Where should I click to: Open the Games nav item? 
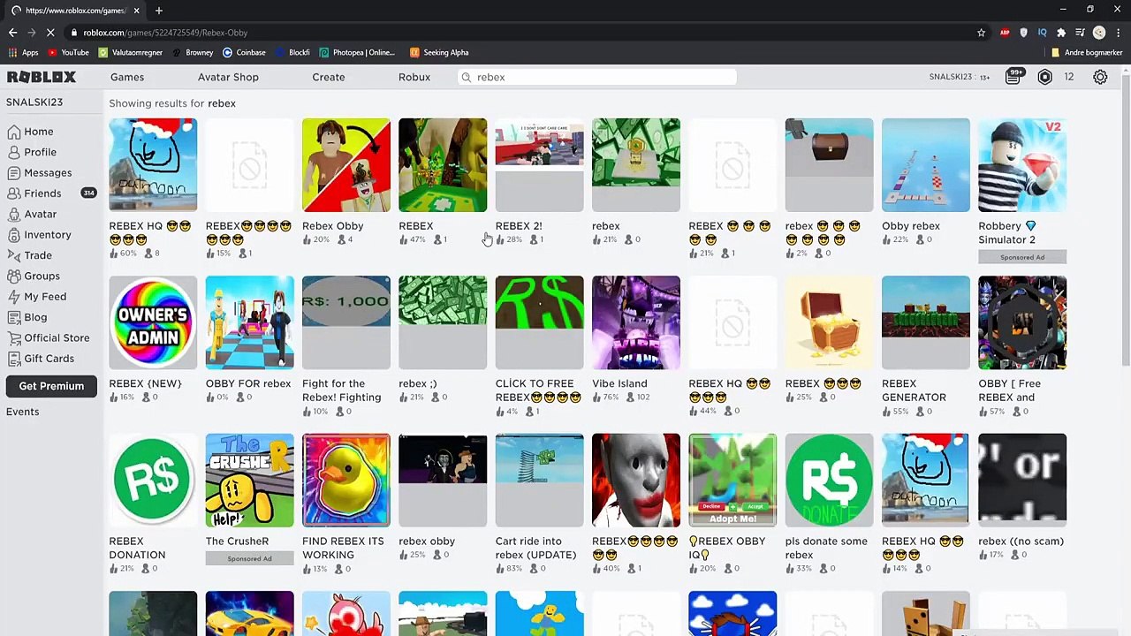pyautogui.click(x=127, y=78)
